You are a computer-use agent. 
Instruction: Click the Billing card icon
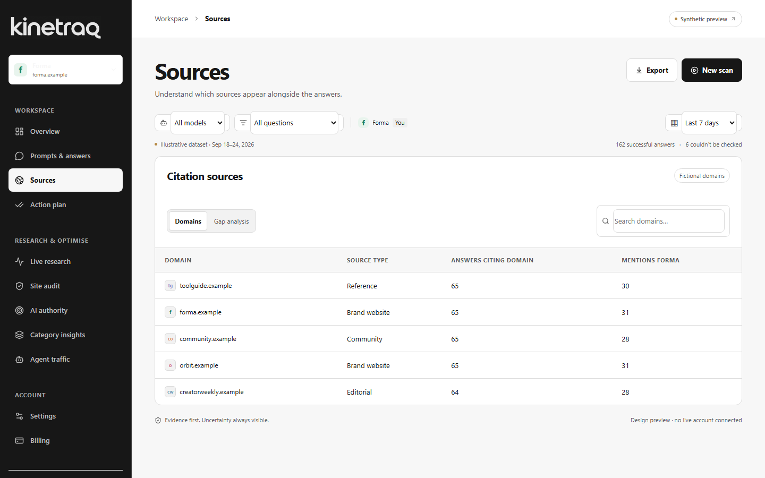[20, 440]
